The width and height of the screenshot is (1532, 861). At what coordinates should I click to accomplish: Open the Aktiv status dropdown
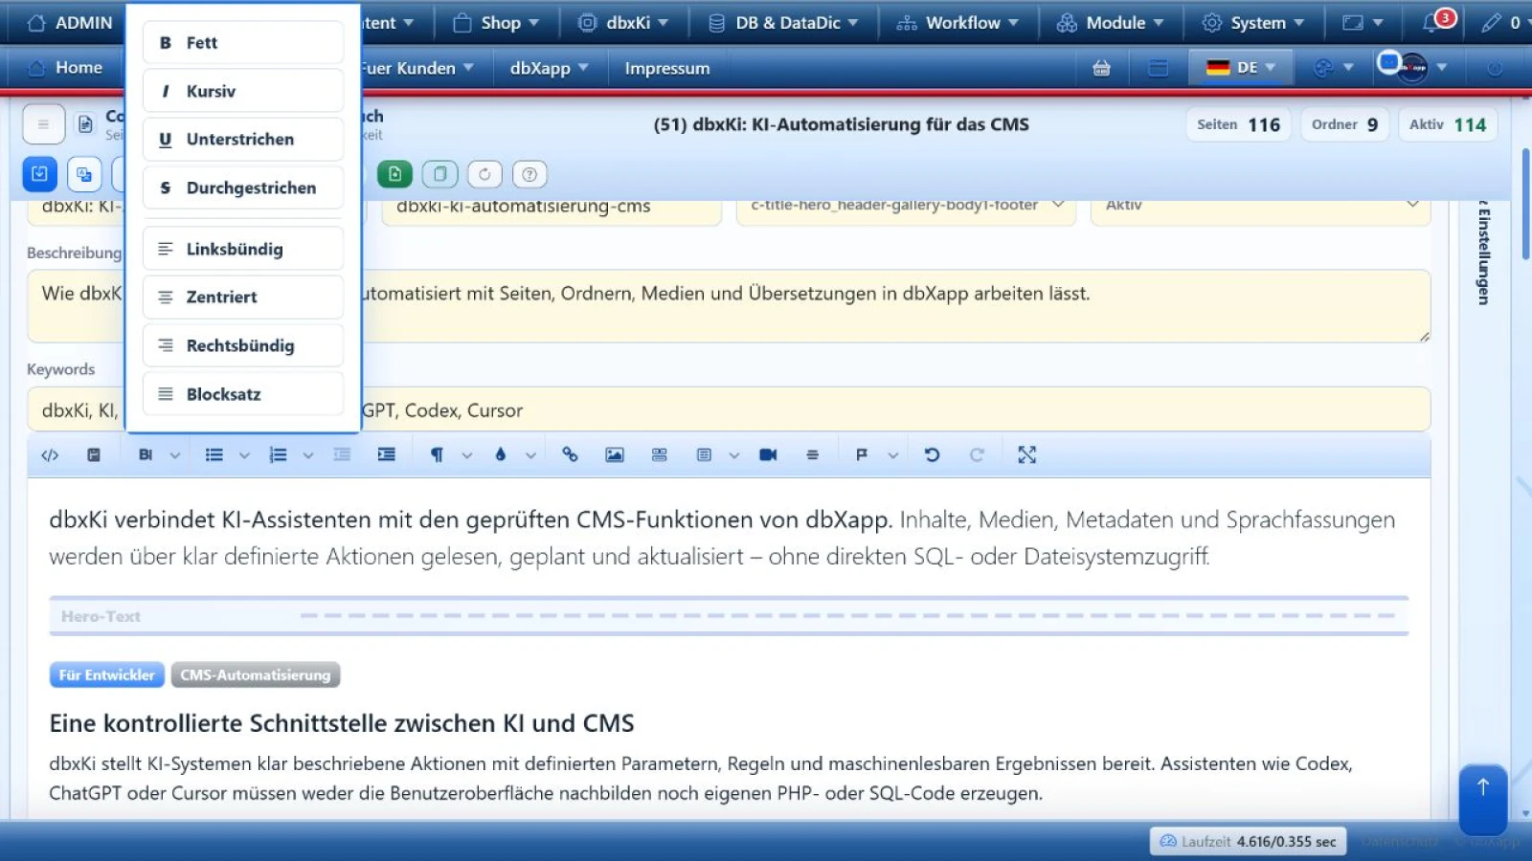(1261, 207)
